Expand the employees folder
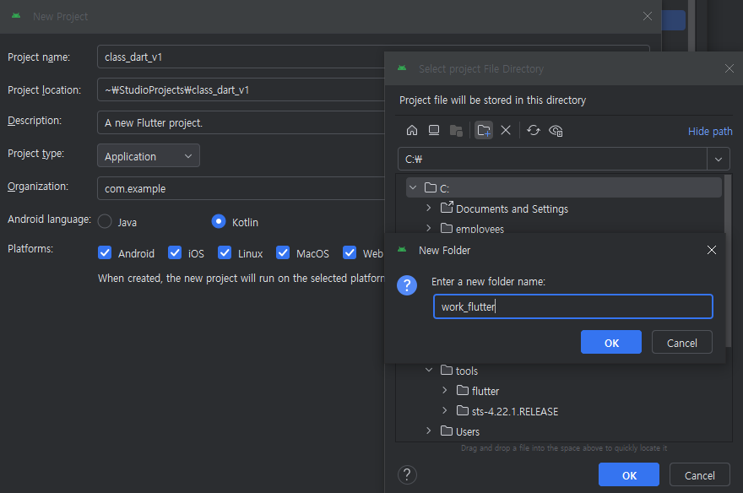743x493 pixels. click(428, 228)
